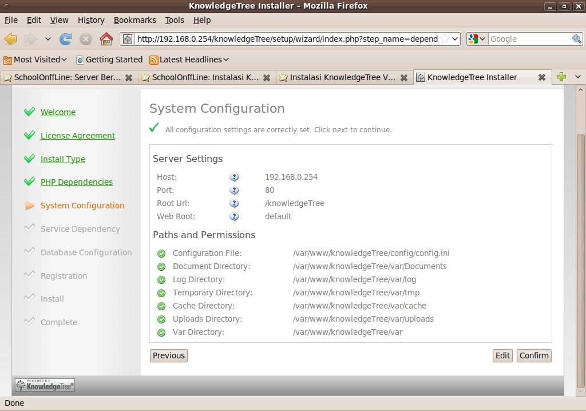This screenshot has width=586, height=411.
Task: Open a new tab with the plus icon
Action: pyautogui.click(x=561, y=77)
